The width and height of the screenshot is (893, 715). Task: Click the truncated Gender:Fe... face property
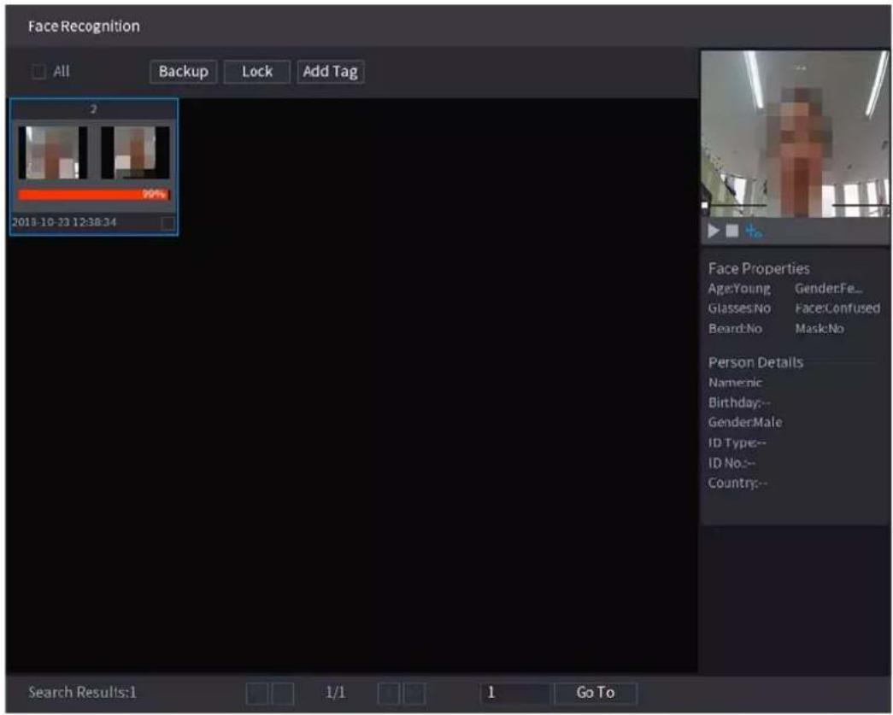(x=829, y=289)
